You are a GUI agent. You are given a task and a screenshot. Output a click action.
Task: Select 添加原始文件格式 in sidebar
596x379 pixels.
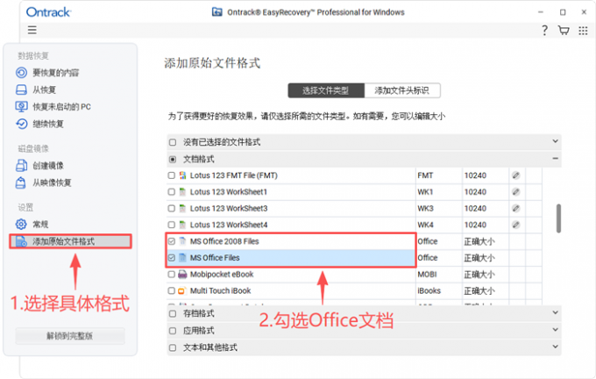71,241
